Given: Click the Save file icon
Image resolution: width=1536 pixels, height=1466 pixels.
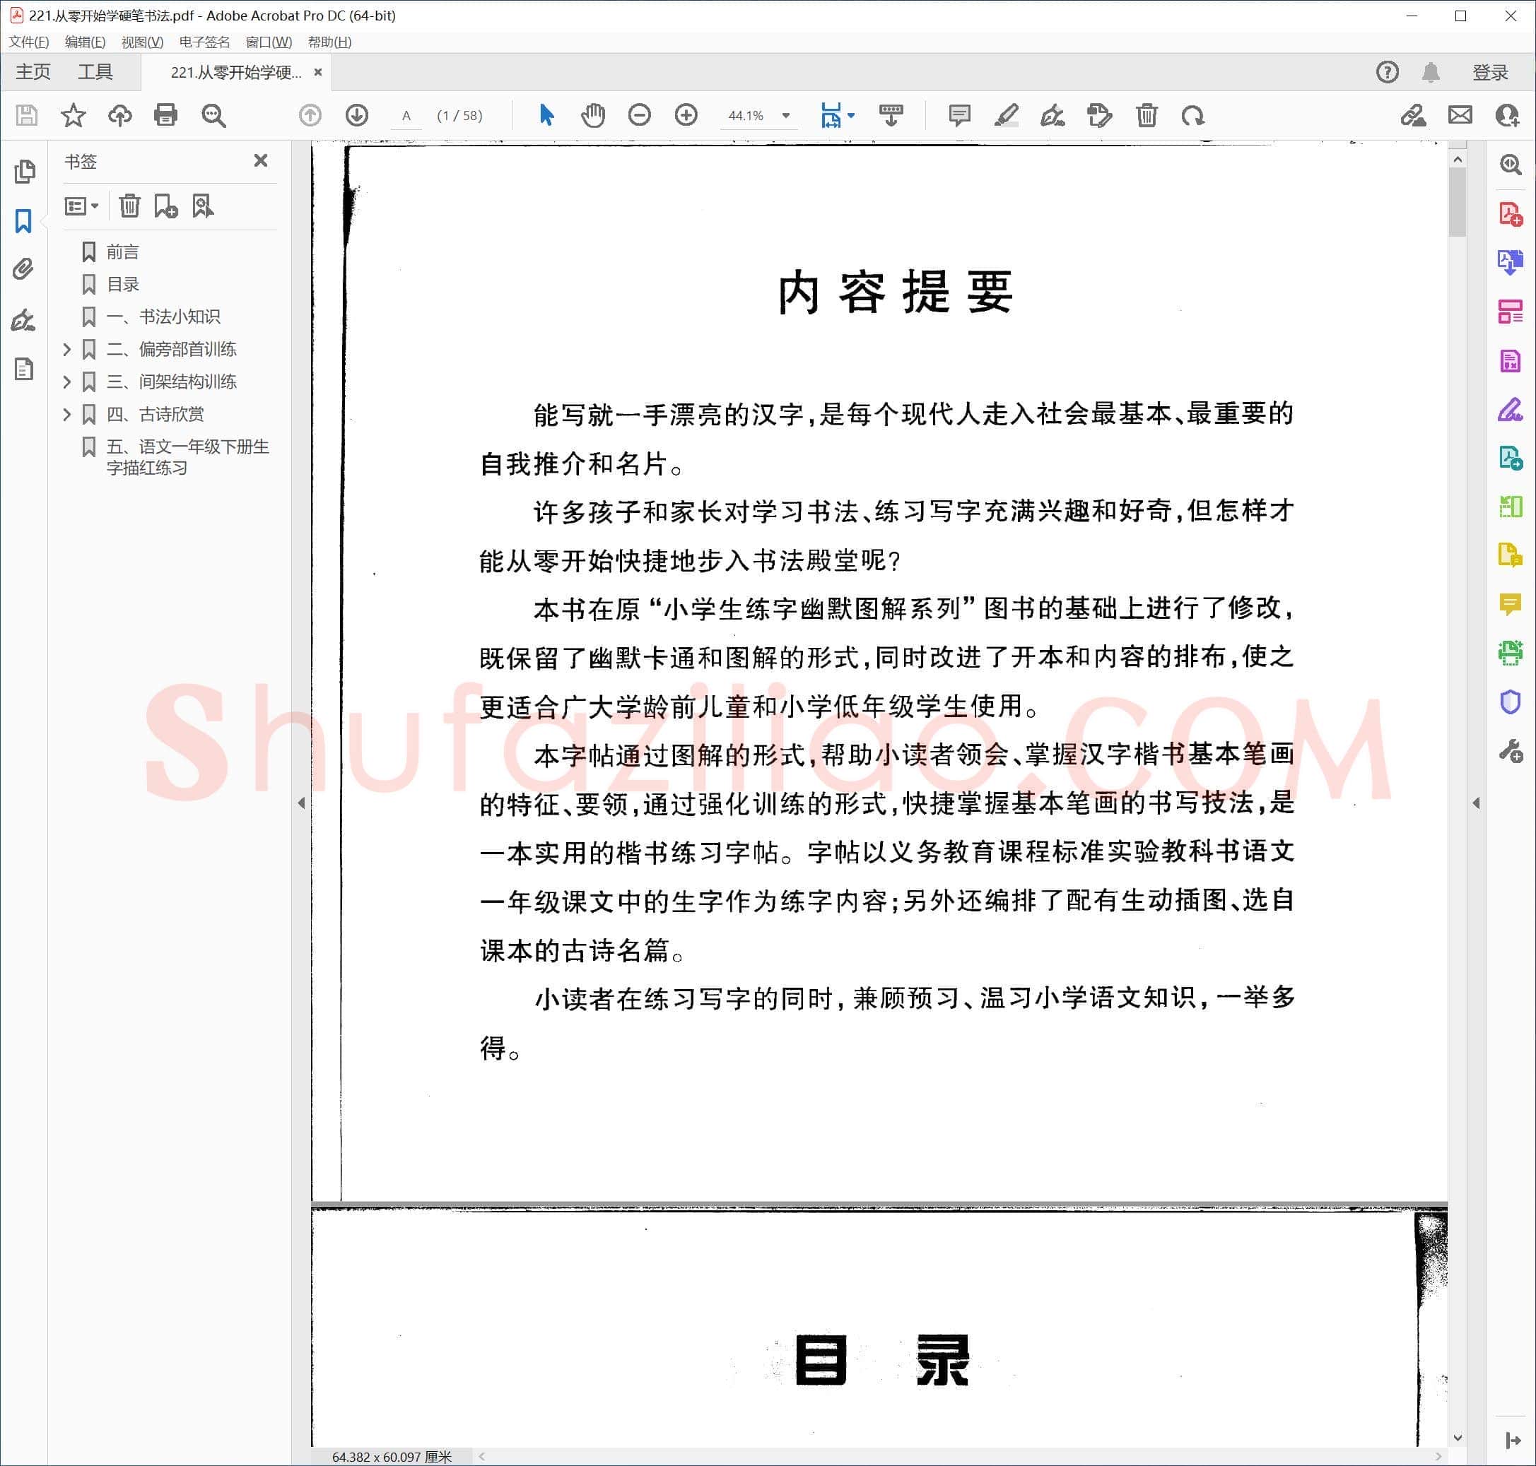Looking at the screenshot, I should (x=27, y=116).
